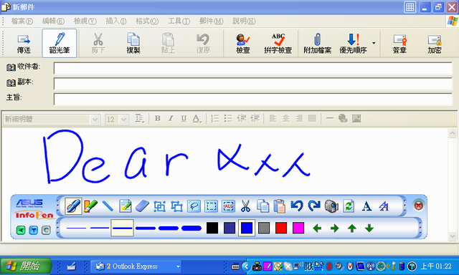Viewport: 459px width, 275px height.
Task: Click the 收件者 recipient input field
Action: pos(253,69)
